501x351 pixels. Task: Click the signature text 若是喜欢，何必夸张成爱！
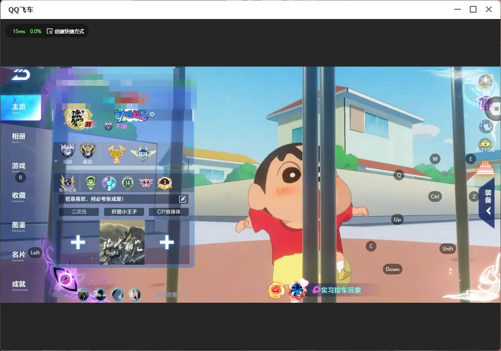pos(94,199)
